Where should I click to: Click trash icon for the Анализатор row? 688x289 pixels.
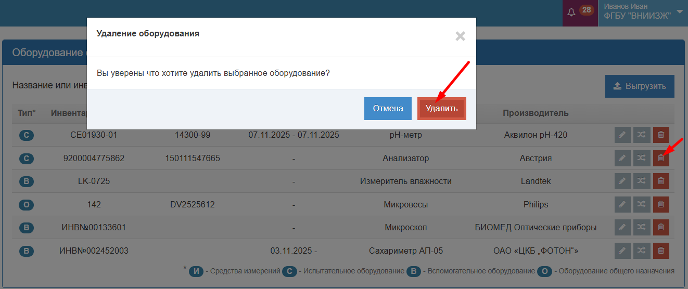coord(661,158)
